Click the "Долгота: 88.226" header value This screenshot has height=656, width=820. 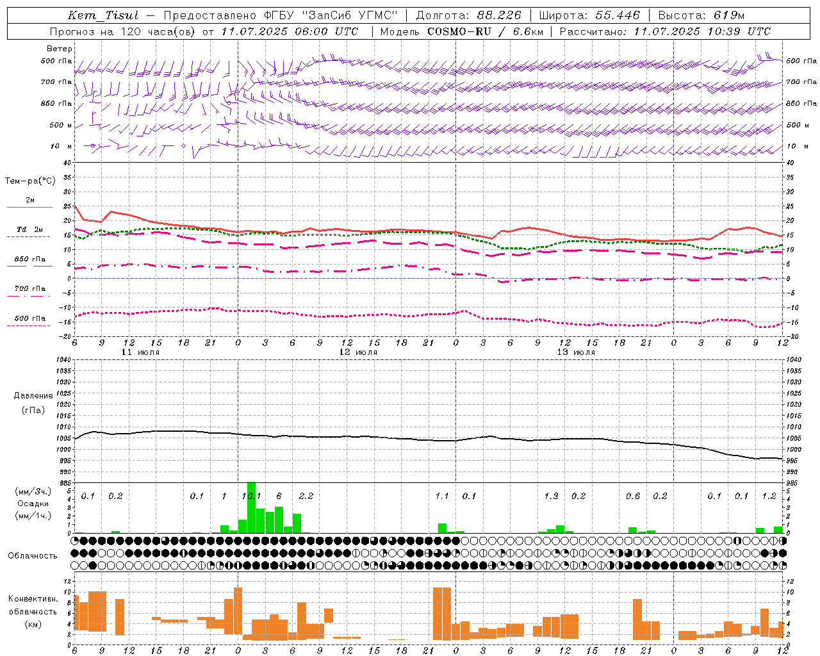tap(468, 15)
